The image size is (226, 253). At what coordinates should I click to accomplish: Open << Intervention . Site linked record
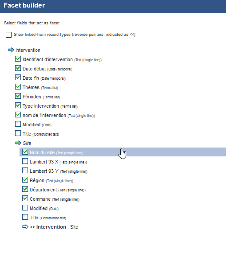[54, 227]
